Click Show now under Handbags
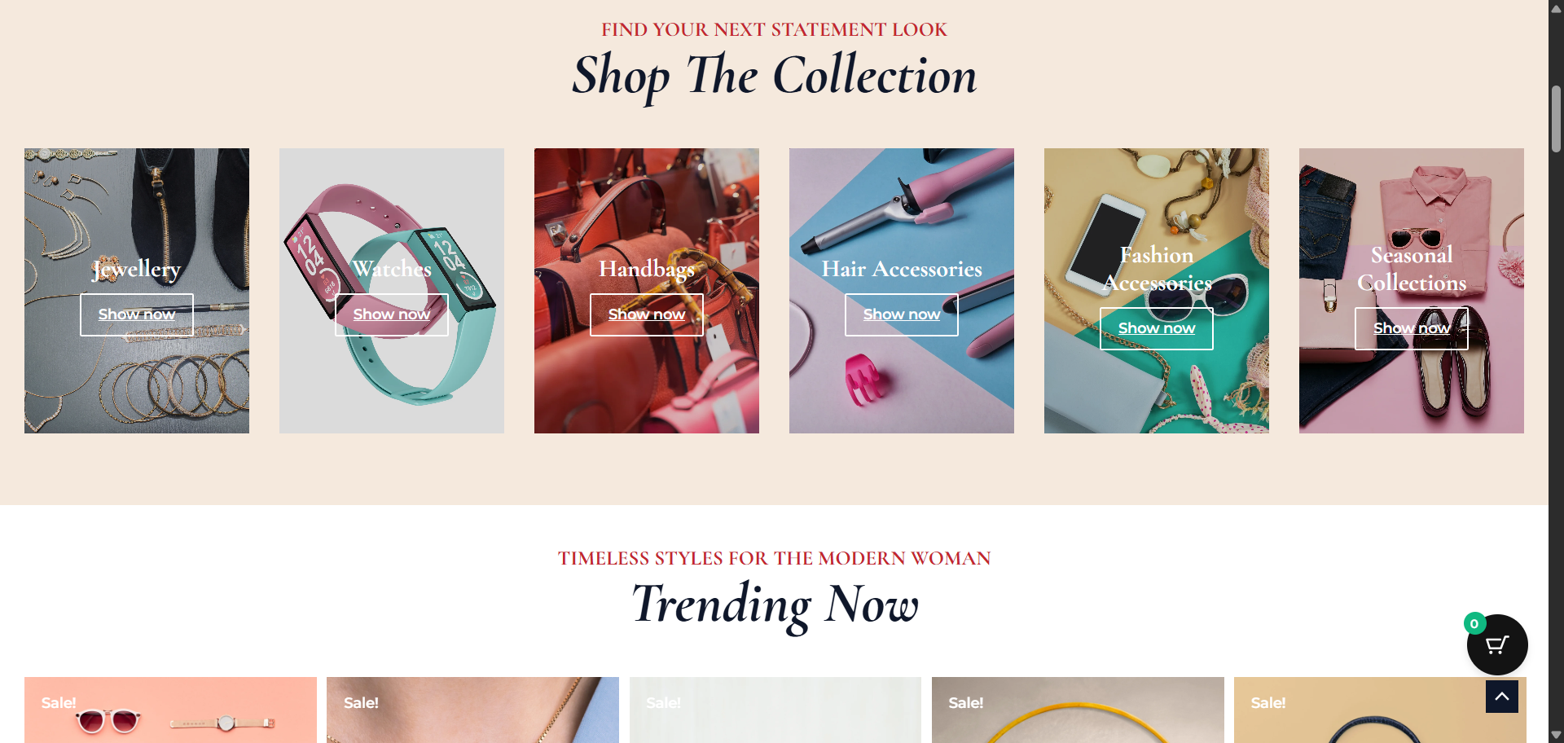Screen dimensions: 1564x743 pos(647,314)
